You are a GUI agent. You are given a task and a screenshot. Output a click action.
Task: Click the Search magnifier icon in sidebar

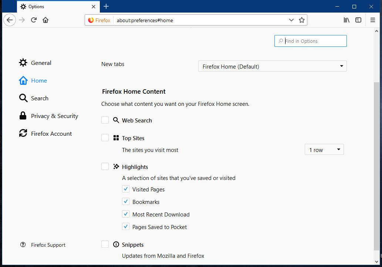(23, 98)
